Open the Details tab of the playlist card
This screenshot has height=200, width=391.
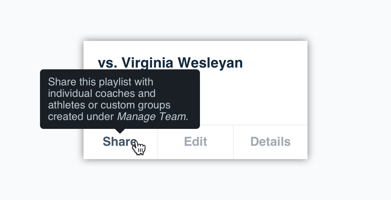tap(271, 142)
